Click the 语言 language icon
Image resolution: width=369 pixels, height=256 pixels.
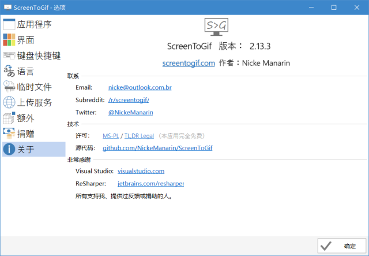click(9, 71)
